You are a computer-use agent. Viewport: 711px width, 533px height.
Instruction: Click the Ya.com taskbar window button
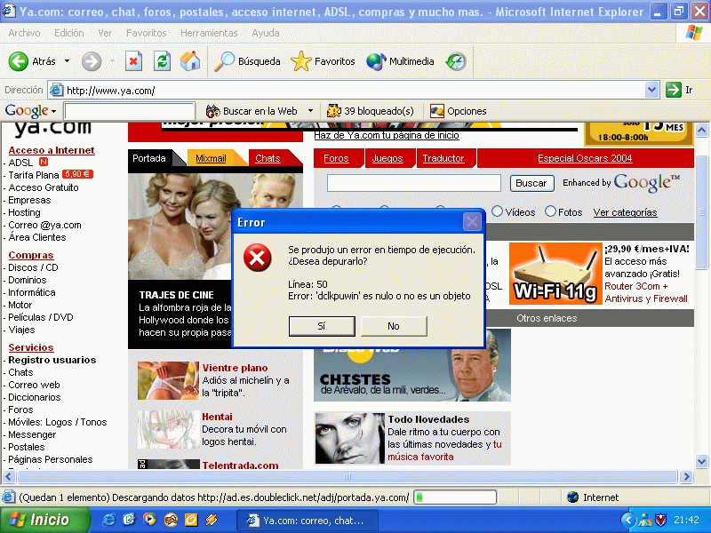pos(307,521)
